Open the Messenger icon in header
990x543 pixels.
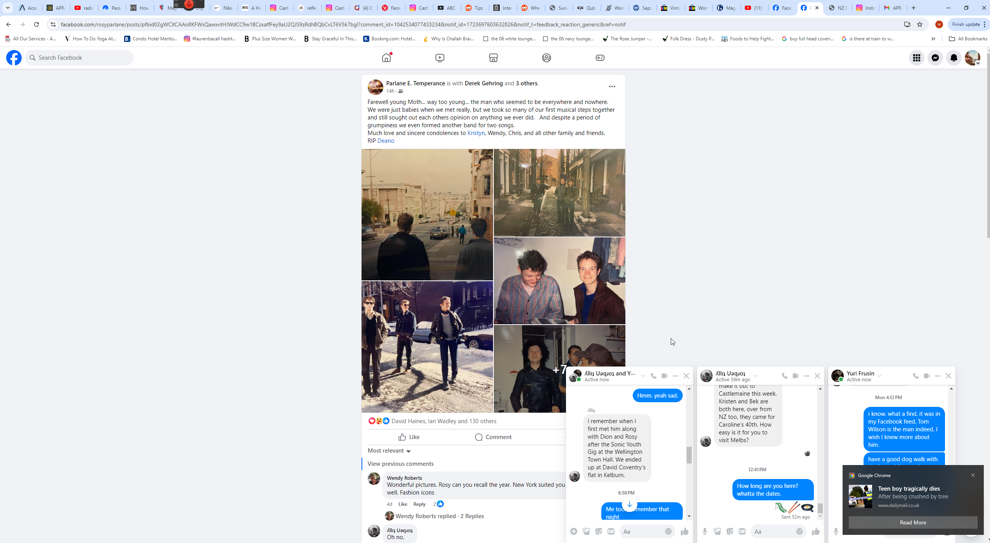click(x=935, y=58)
